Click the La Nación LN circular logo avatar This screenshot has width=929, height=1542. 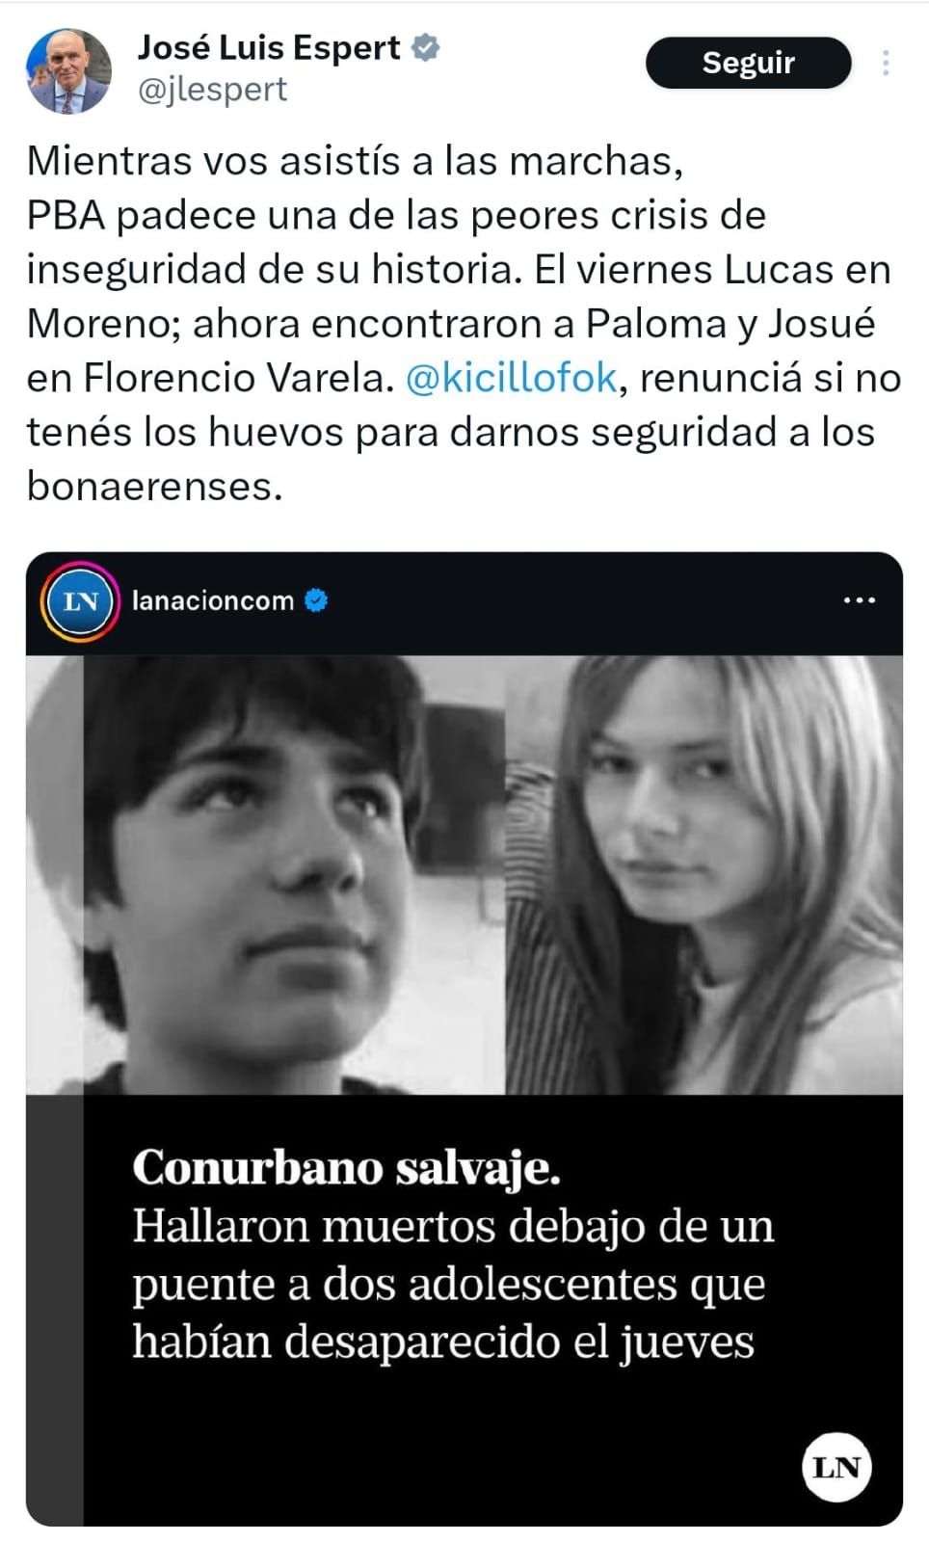(80, 601)
